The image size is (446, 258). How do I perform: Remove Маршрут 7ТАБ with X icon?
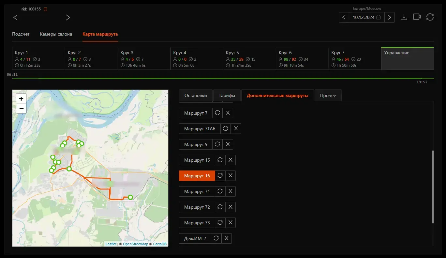[x=236, y=129]
